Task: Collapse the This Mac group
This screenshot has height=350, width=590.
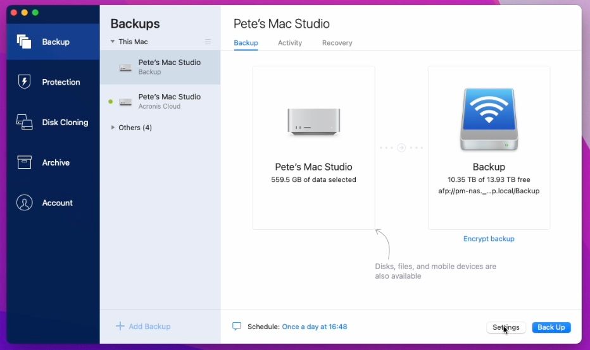Action: [x=113, y=41]
